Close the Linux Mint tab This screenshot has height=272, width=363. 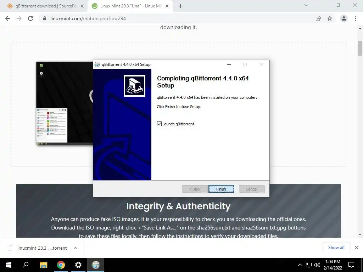coord(167,6)
